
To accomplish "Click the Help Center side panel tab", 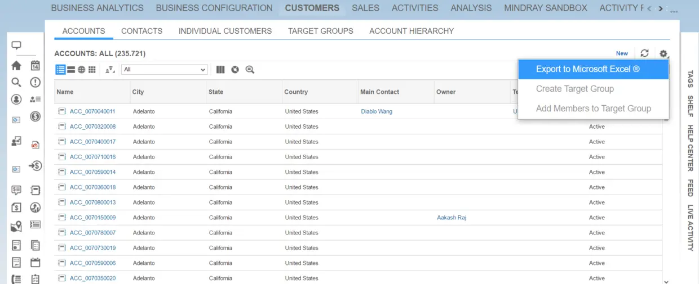I will click(690, 148).
